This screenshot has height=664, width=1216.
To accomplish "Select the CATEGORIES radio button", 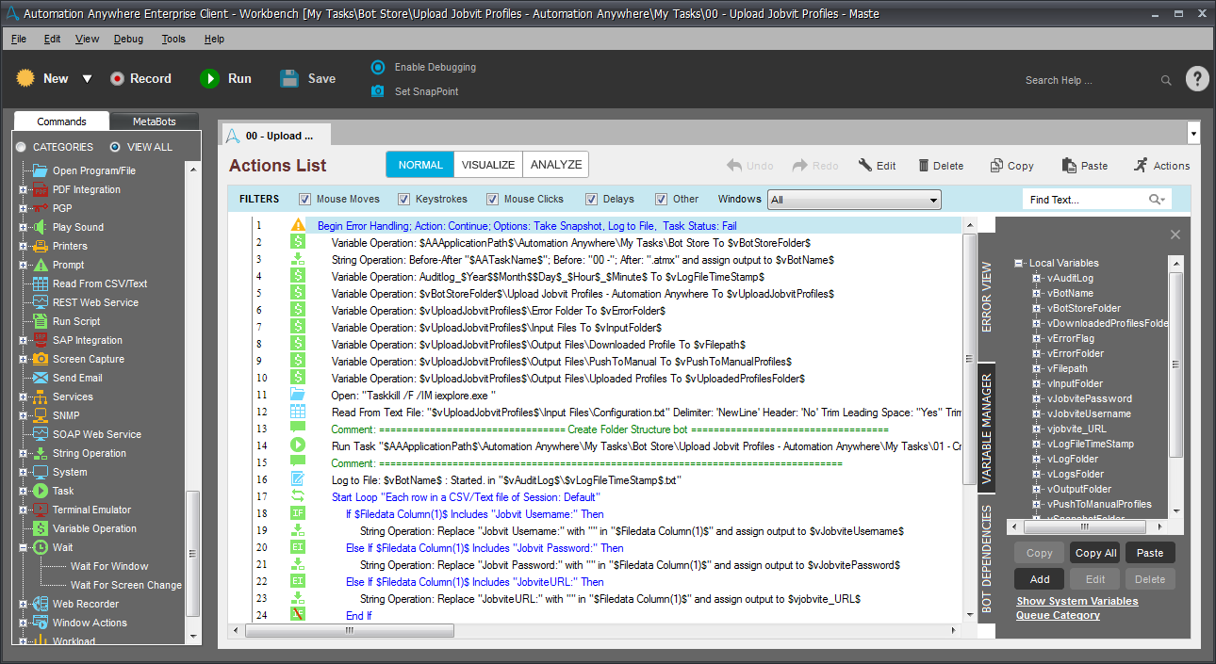I will (x=21, y=147).
